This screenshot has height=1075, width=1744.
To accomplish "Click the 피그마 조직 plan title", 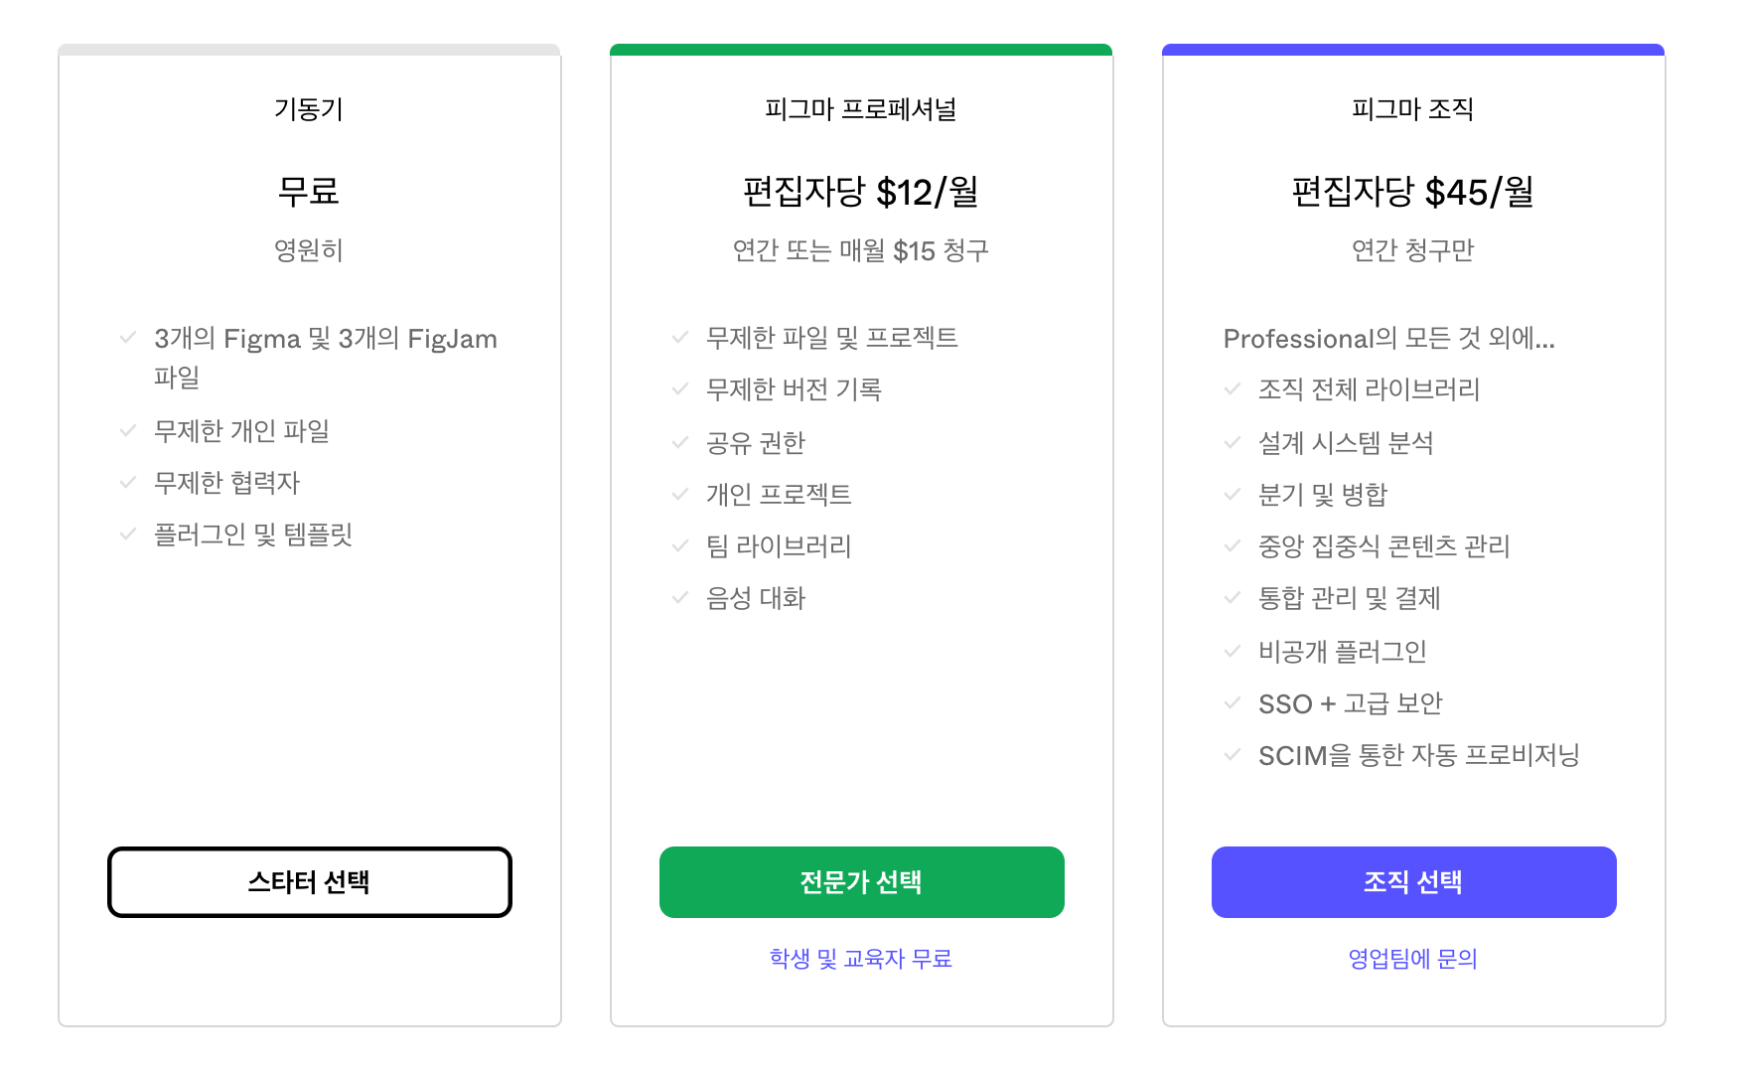I will 1412,109.
